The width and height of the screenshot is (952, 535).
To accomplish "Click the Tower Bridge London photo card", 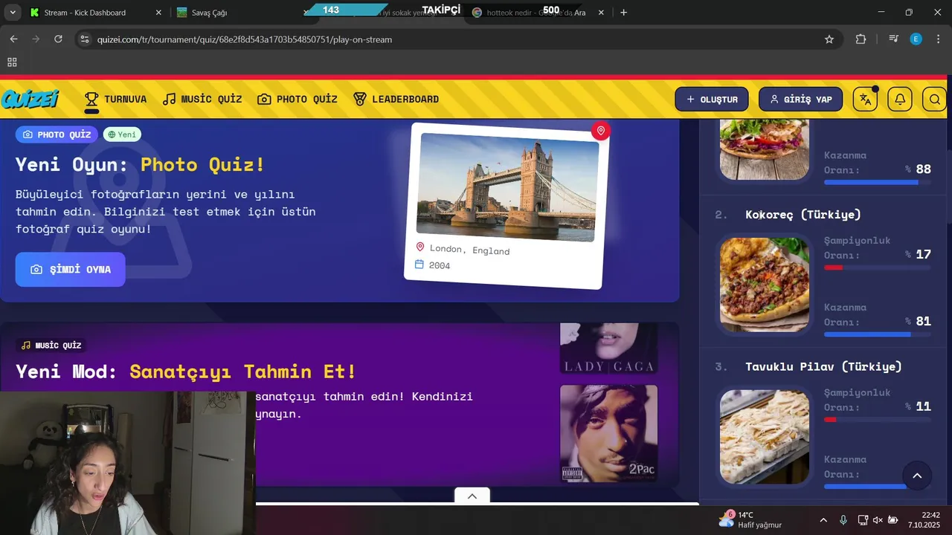I will (506, 206).
